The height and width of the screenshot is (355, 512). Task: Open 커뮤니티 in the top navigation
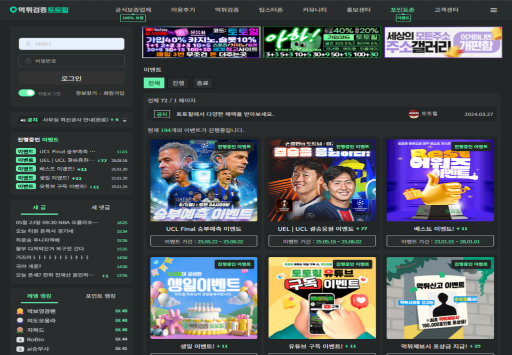click(x=314, y=10)
